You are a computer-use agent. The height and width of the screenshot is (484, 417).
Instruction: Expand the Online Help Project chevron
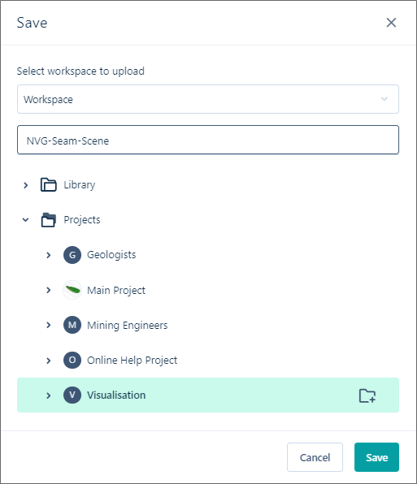tap(49, 361)
